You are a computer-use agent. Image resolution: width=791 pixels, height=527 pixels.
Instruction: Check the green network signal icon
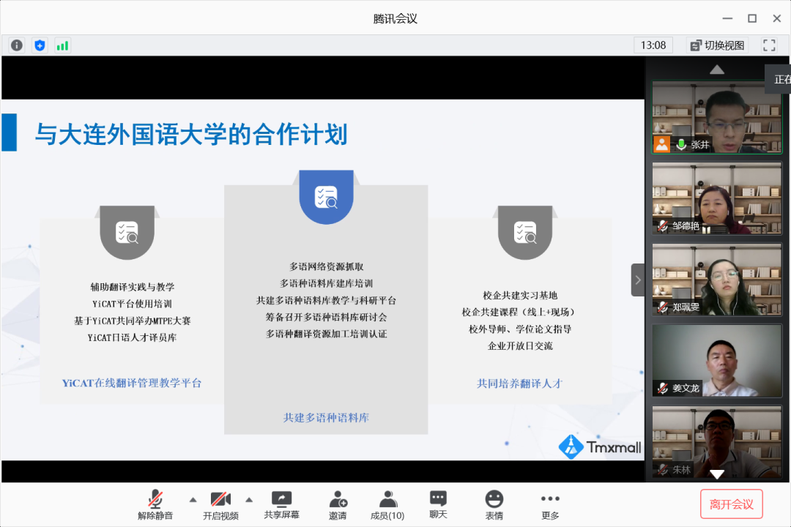62,45
